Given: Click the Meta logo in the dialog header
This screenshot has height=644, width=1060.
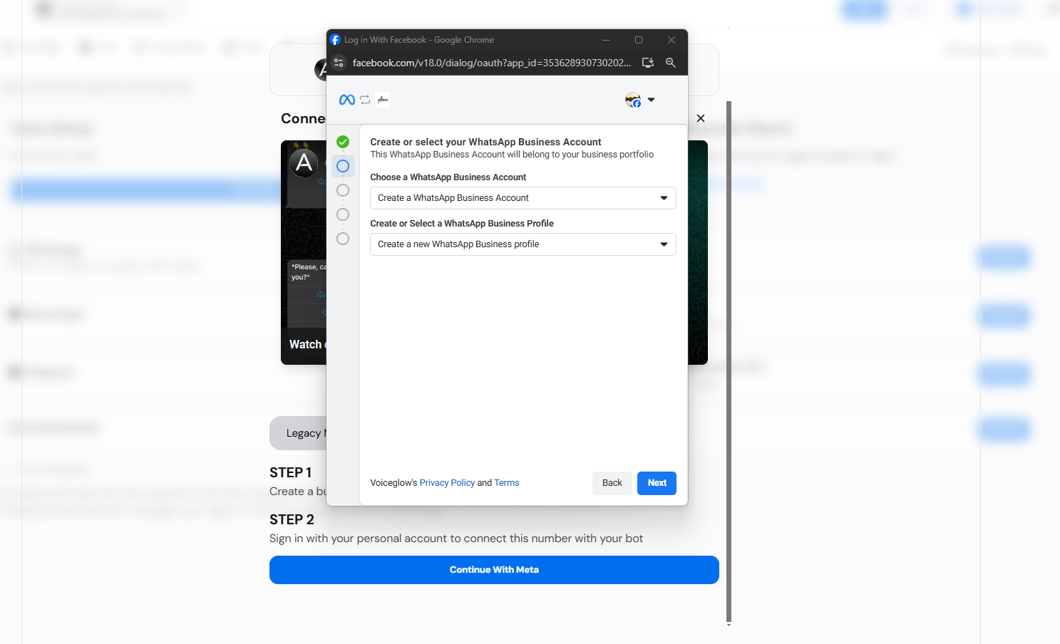Looking at the screenshot, I should pyautogui.click(x=346, y=100).
